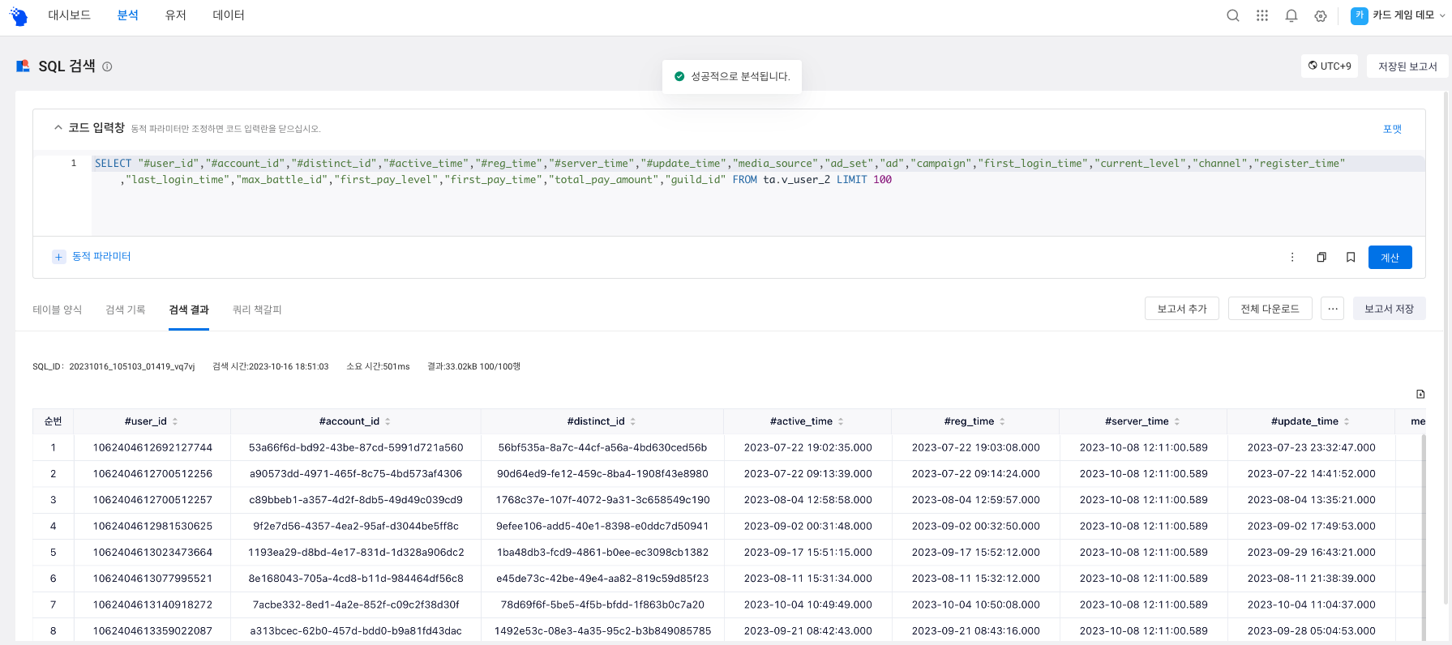Image resolution: width=1452 pixels, height=645 pixels.
Task: Sort by #active_time column
Action: click(841, 421)
